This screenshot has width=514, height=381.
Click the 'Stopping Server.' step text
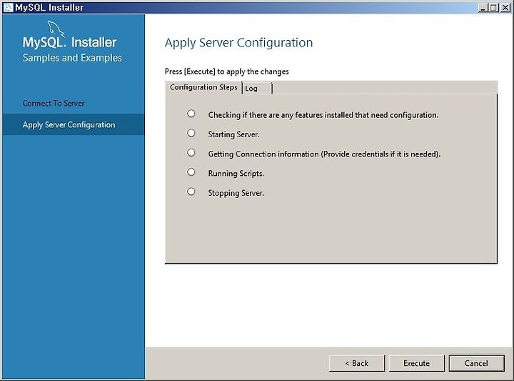click(x=236, y=193)
